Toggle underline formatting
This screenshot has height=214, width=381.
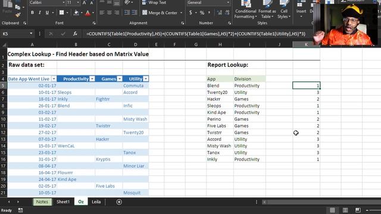click(47, 12)
